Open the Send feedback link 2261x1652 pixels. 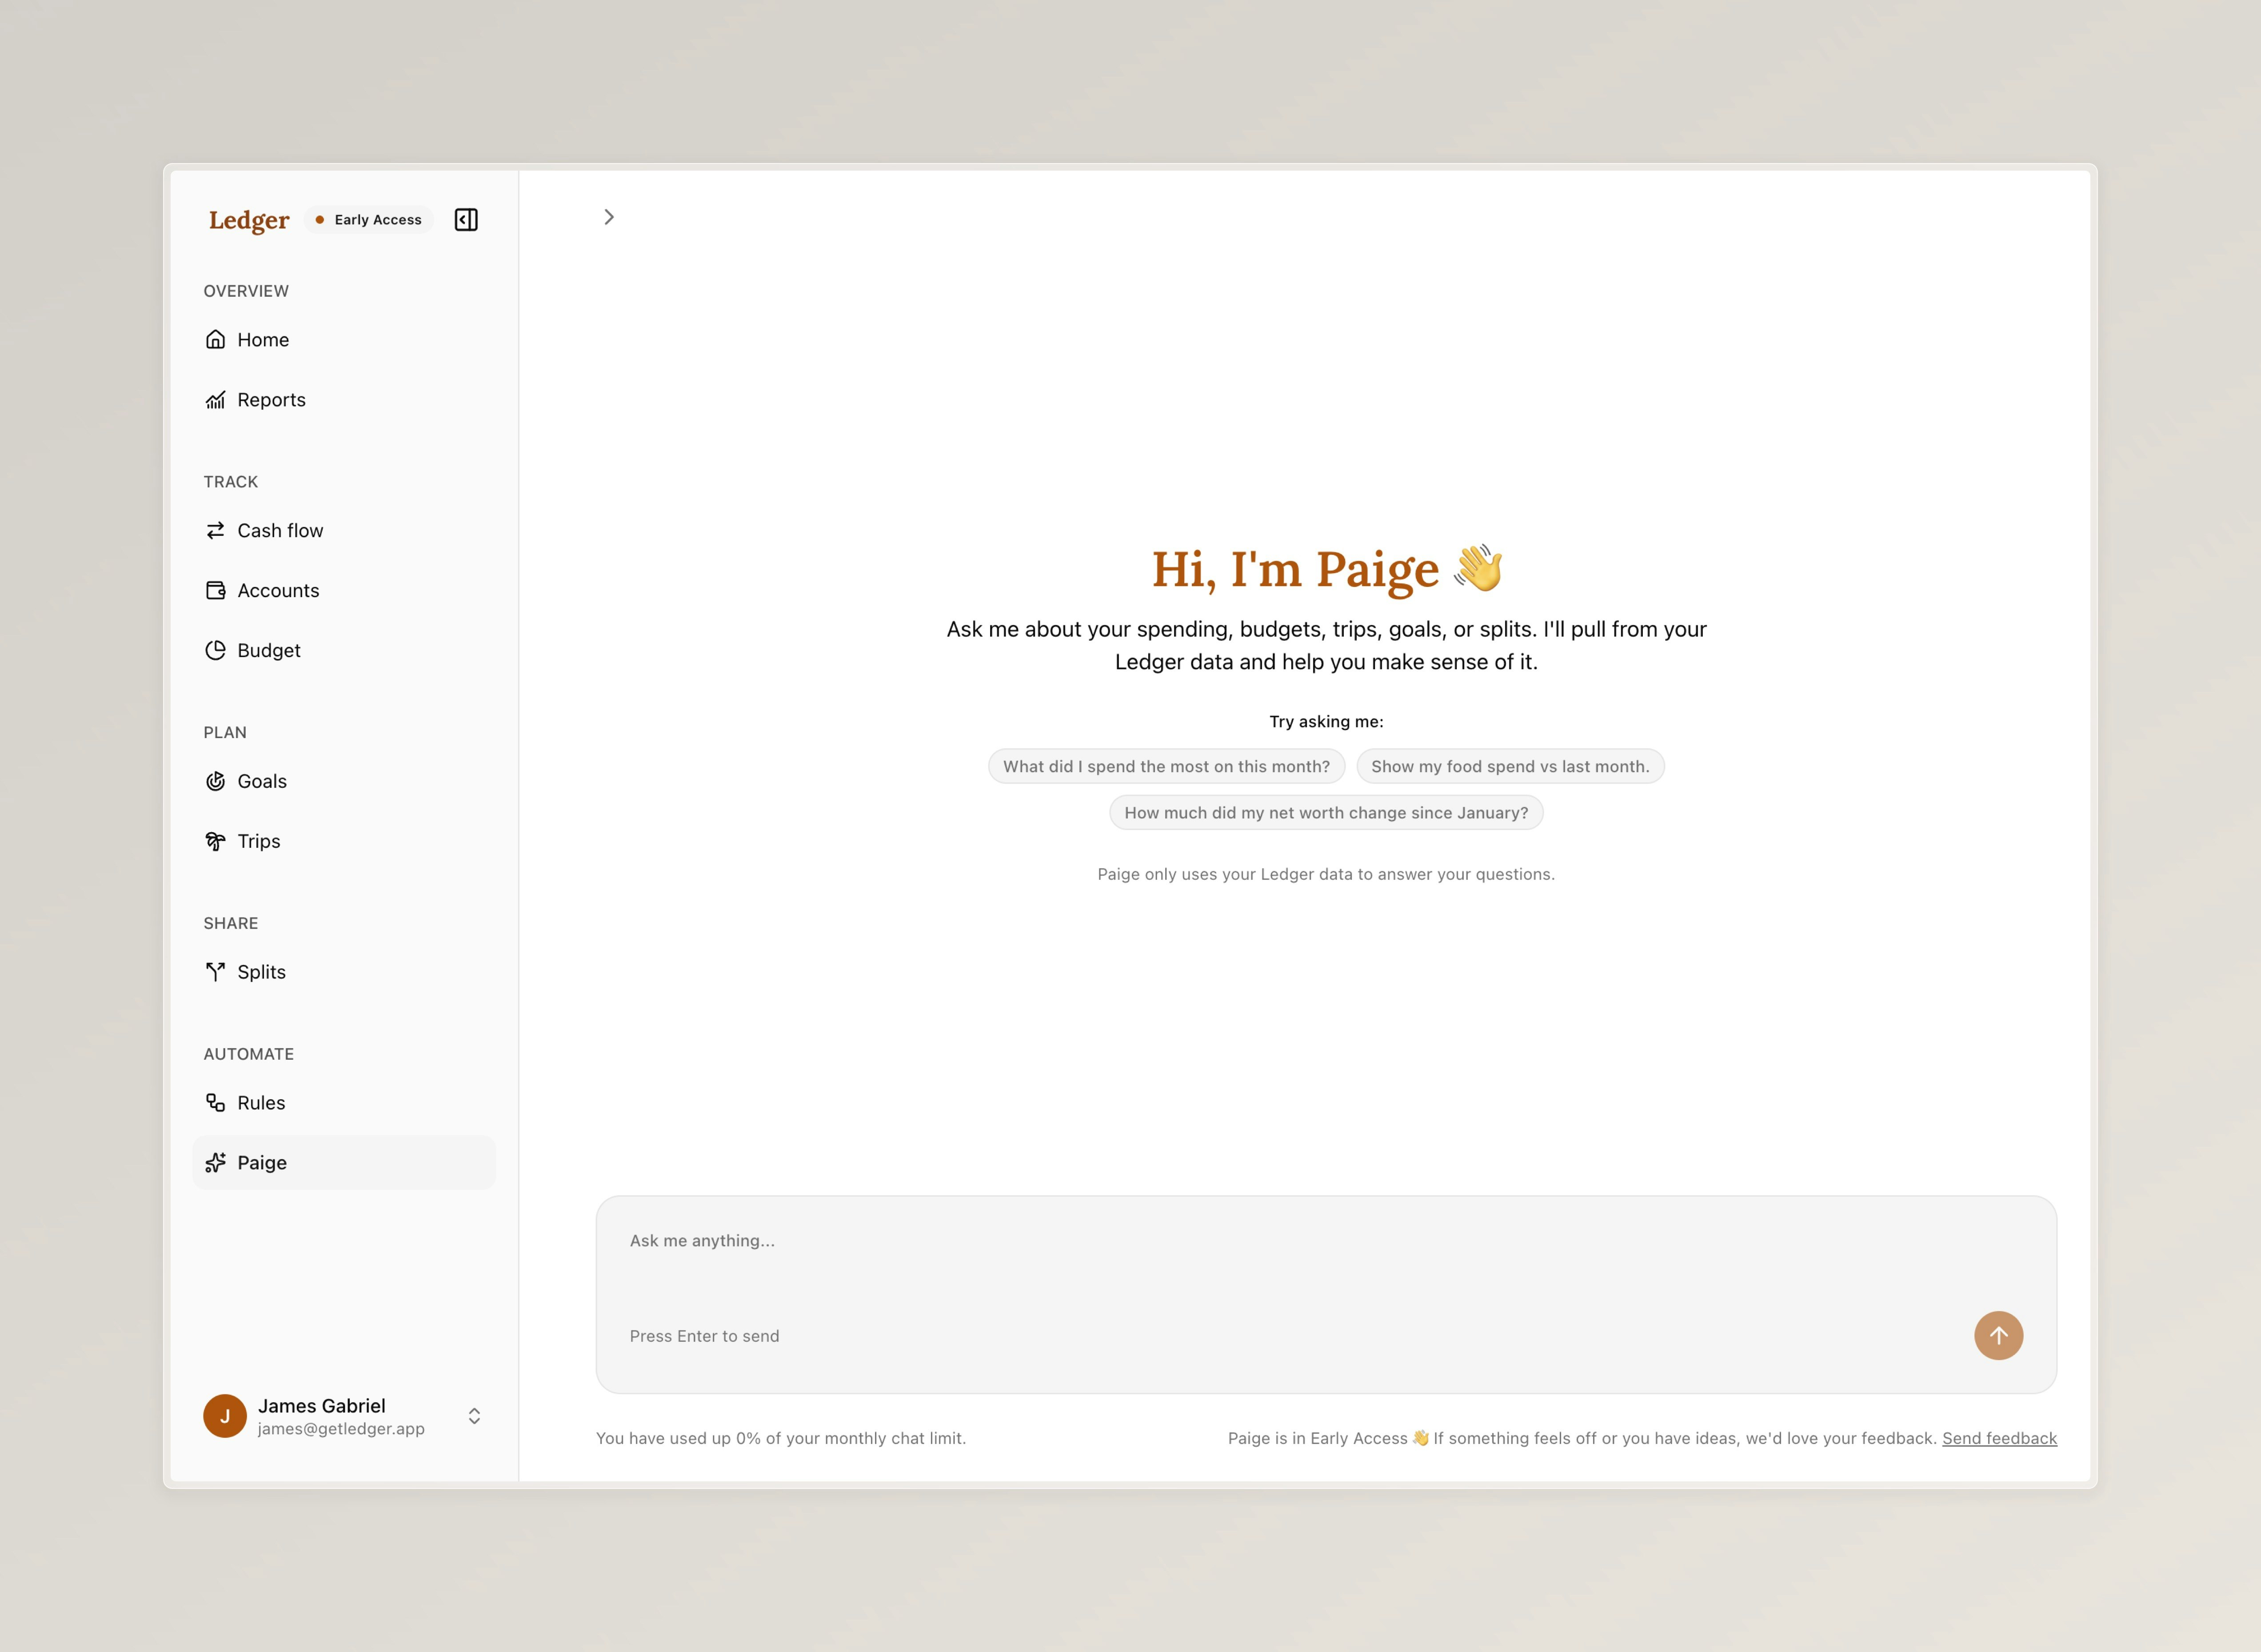(1998, 1438)
